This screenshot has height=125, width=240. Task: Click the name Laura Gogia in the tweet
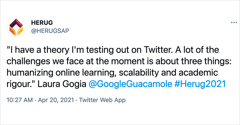62,84
